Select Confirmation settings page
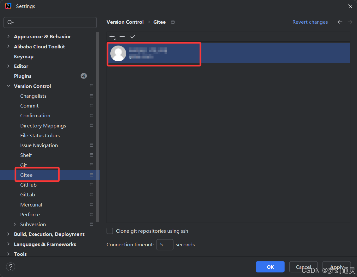The image size is (357, 277). [35, 116]
